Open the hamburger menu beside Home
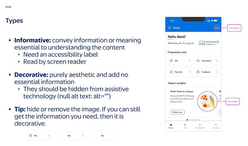The width and height of the screenshot is (248, 146). tap(170, 28)
